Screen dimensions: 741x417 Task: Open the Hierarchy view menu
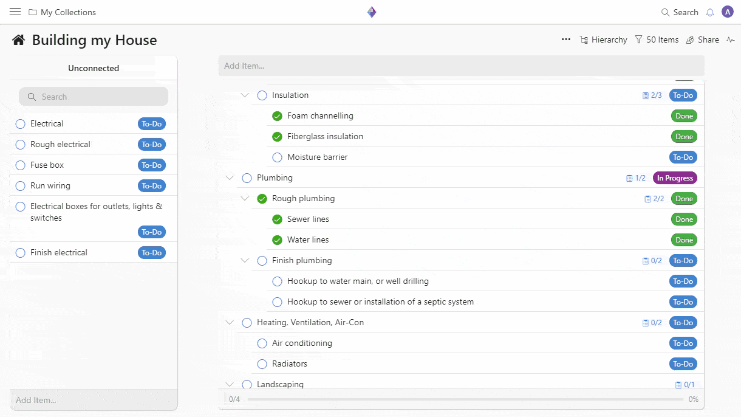tap(603, 40)
